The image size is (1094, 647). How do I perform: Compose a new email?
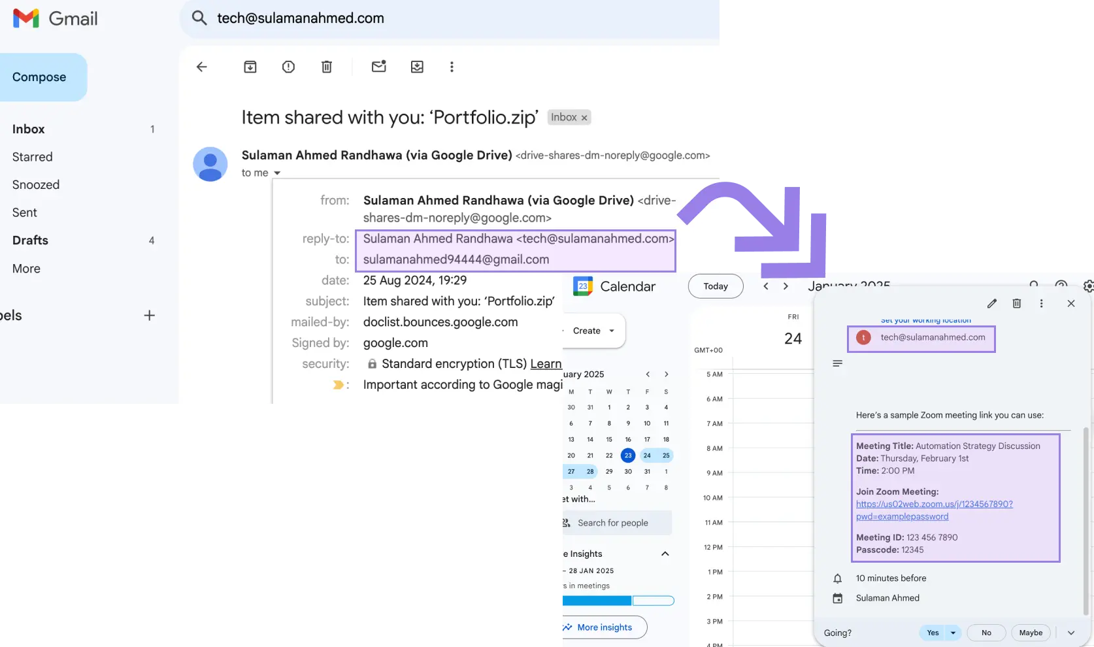pyautogui.click(x=39, y=77)
